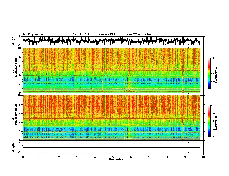
Task: Click the "Time (min)" x-axis label
Action: pos(116,160)
